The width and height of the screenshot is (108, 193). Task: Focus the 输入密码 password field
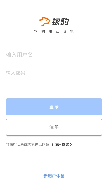[54, 73]
